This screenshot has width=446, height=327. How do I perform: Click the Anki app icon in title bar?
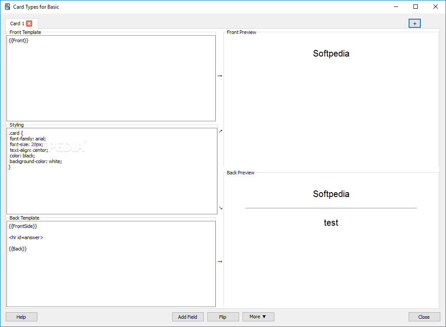(x=7, y=7)
